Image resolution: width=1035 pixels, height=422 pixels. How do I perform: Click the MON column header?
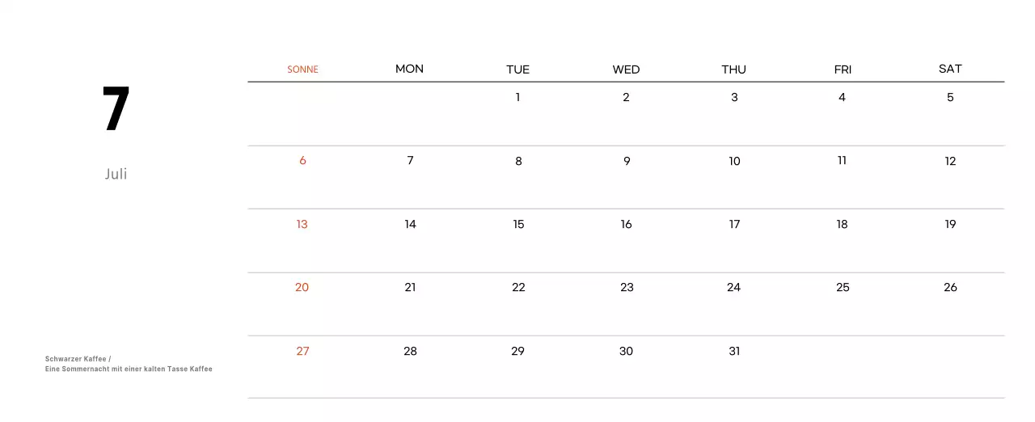[x=409, y=69]
